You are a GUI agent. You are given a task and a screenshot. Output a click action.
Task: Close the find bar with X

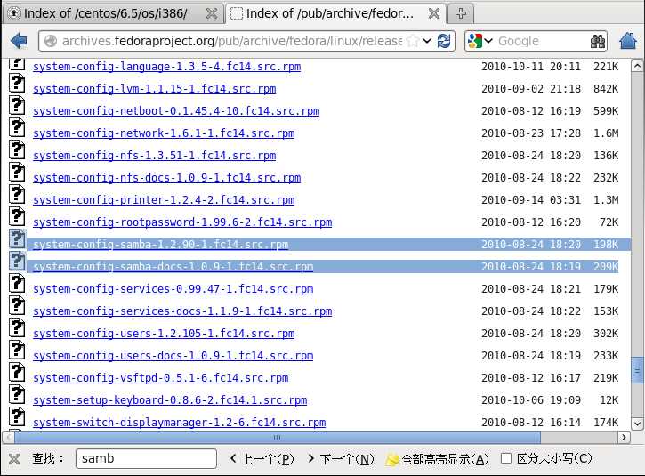tap(14, 459)
